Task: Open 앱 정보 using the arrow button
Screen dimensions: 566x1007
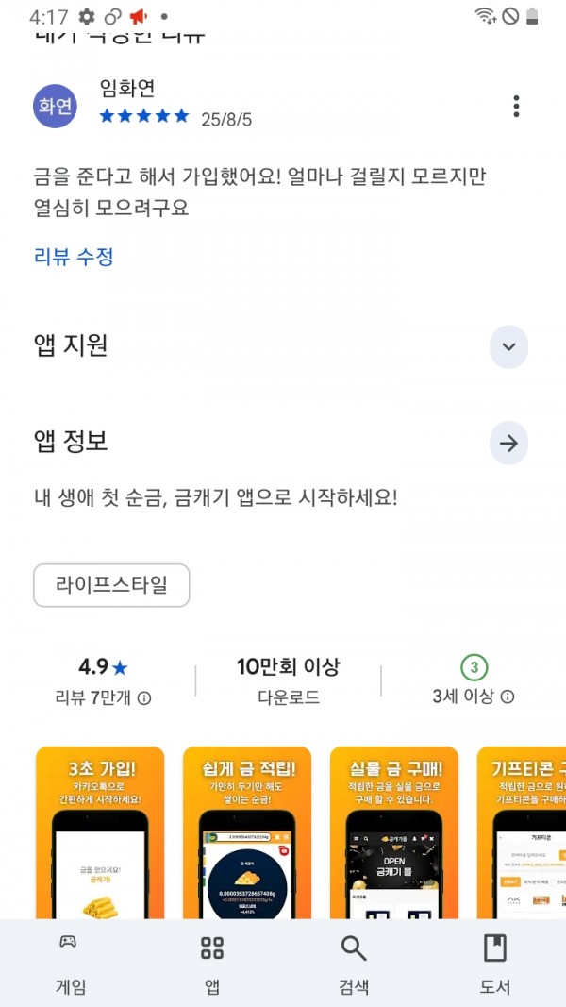Action: [x=508, y=444]
